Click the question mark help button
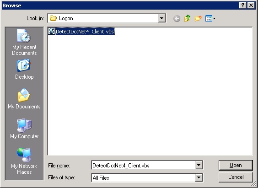The image size is (258, 188). (x=242, y=5)
